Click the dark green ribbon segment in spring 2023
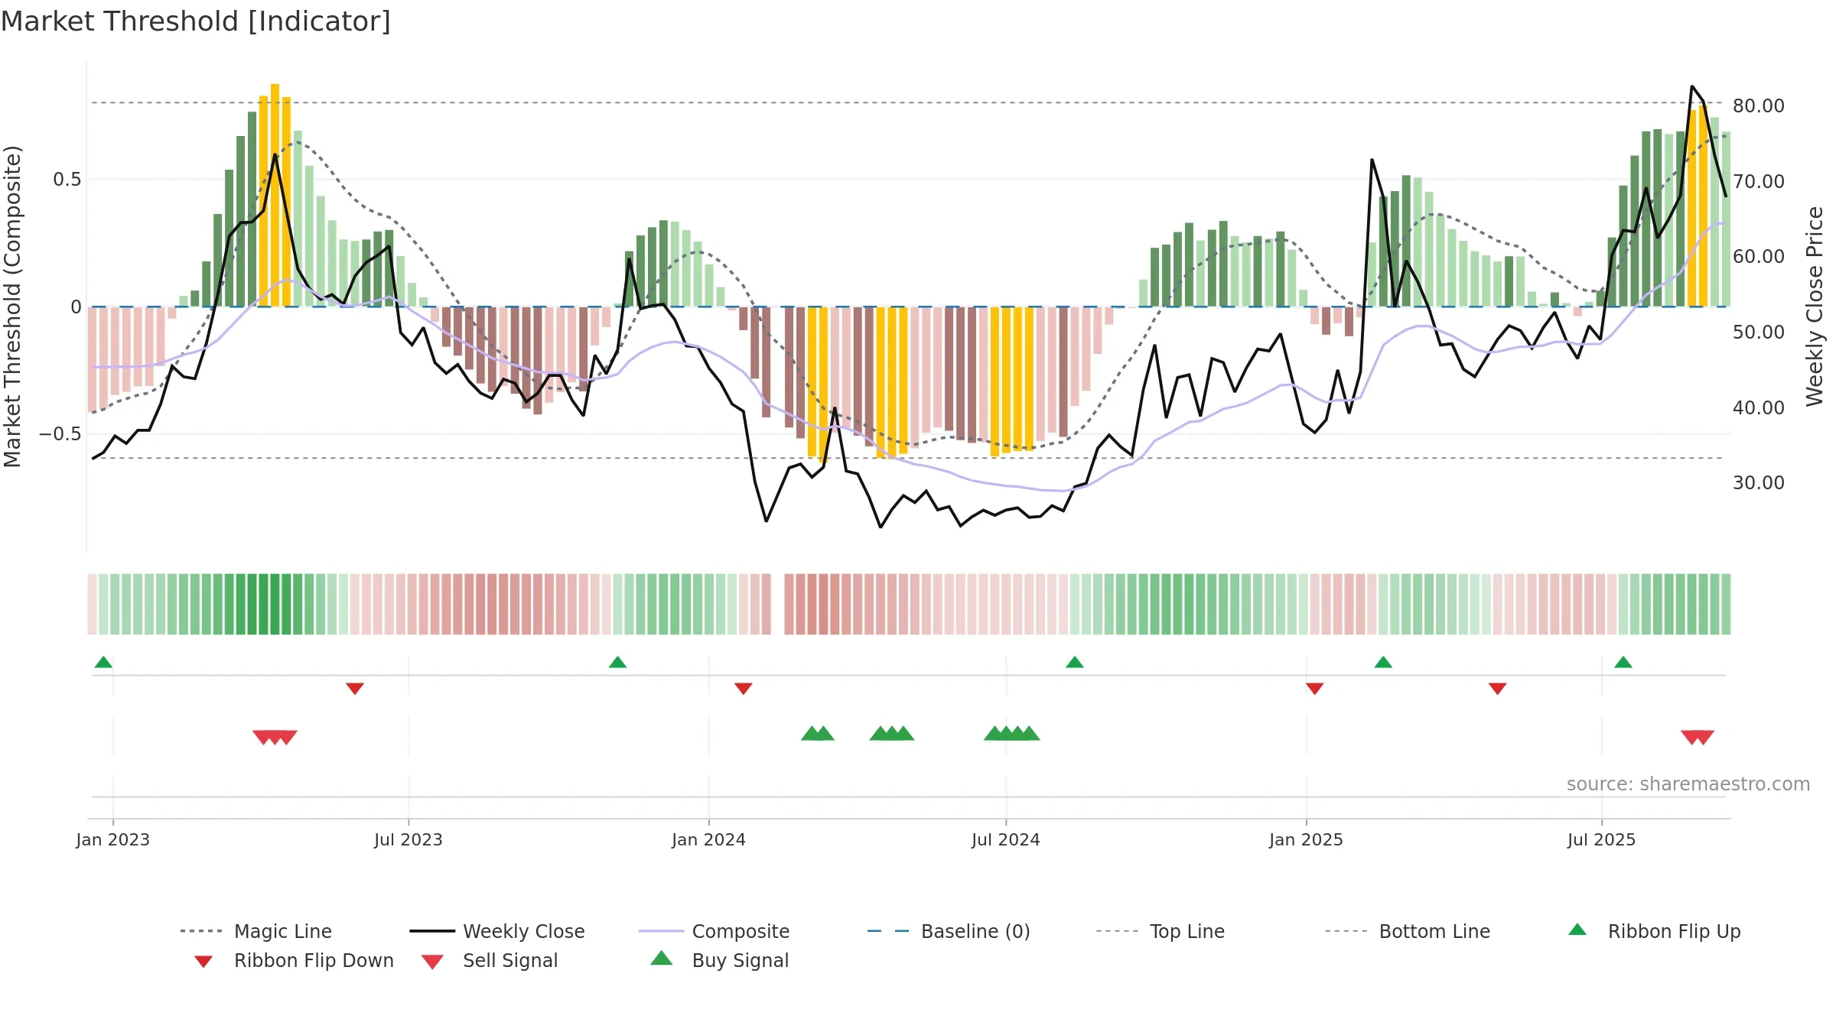Viewport: 1836px width, 1032px height. coord(269,604)
